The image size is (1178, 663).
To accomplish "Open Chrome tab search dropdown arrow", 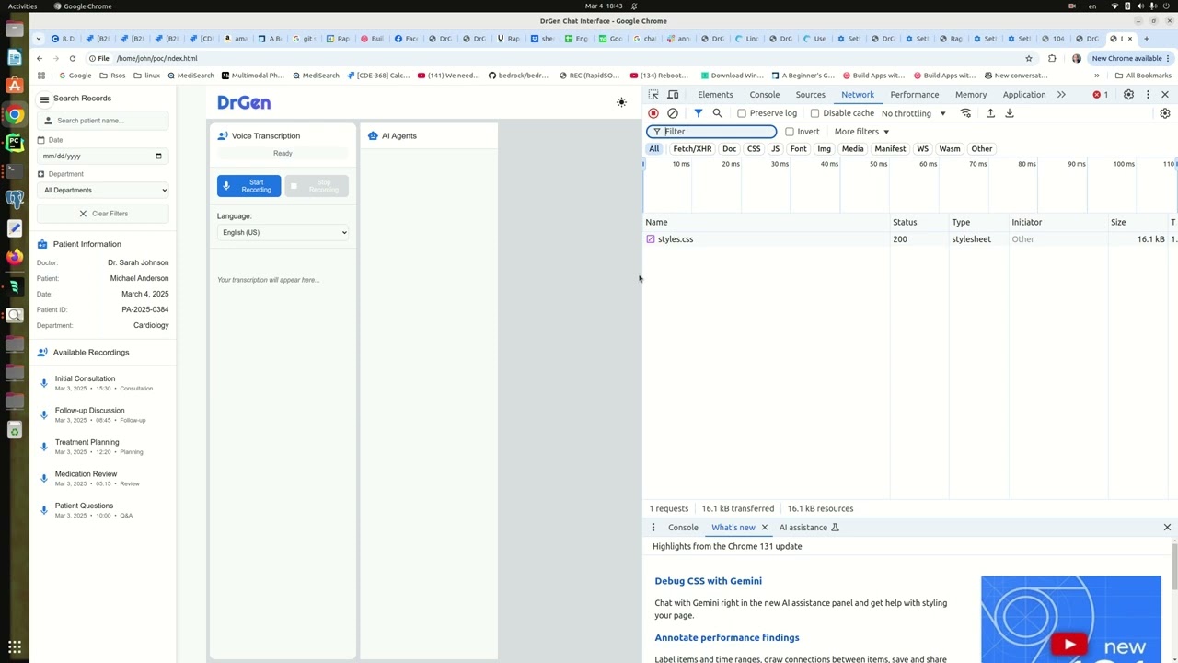I will click(39, 39).
